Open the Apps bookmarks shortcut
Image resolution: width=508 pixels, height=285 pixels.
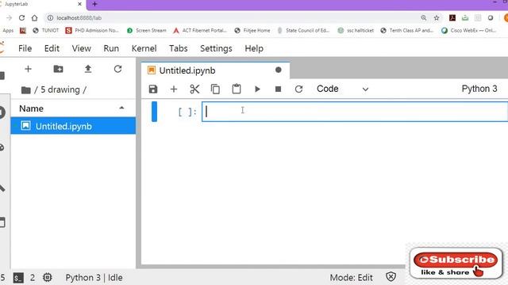8,30
